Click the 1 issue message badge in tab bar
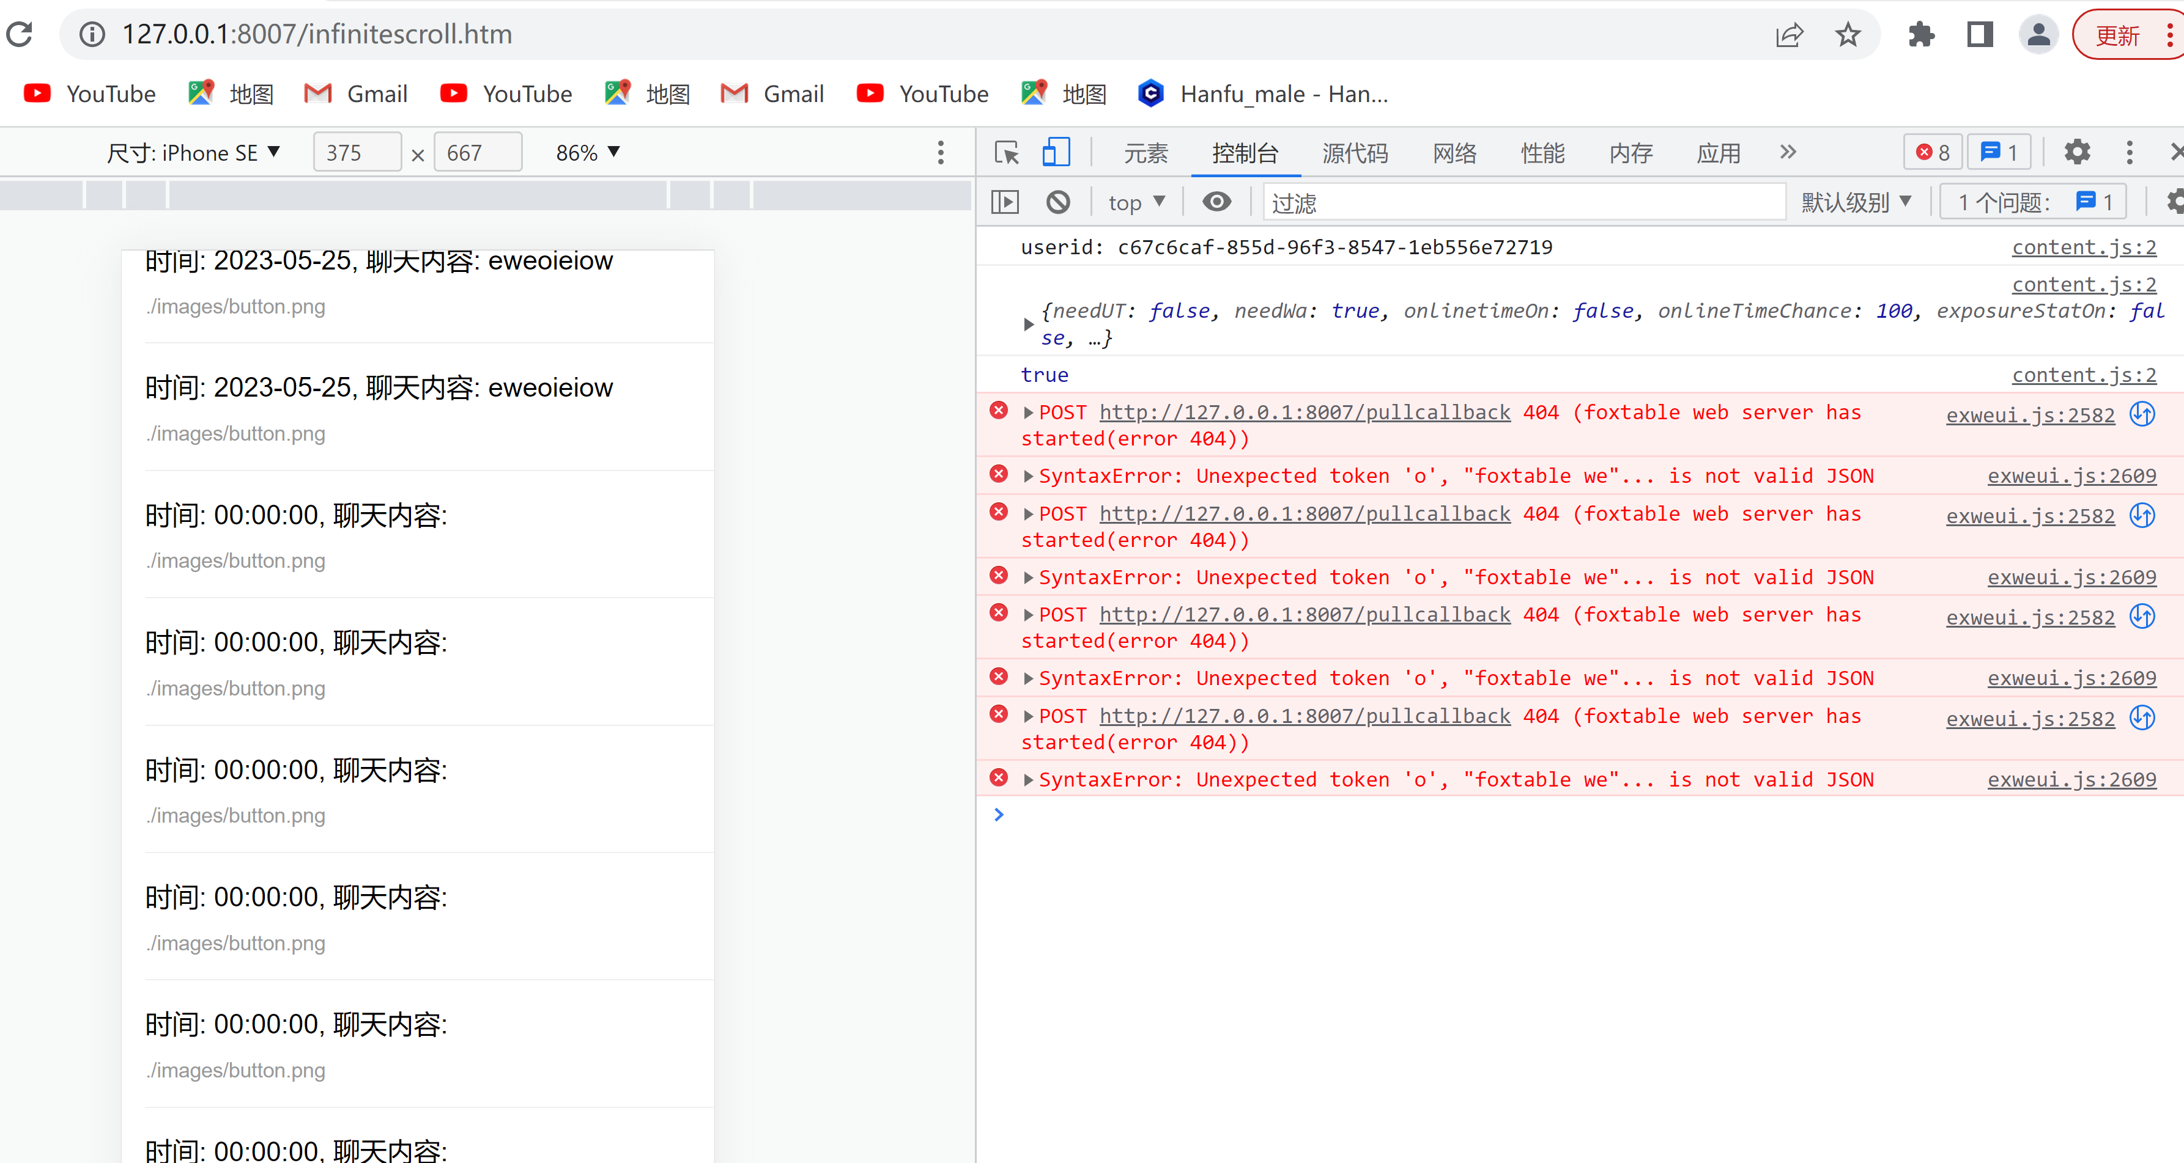Viewport: 2184px width, 1163px height. [x=1998, y=152]
